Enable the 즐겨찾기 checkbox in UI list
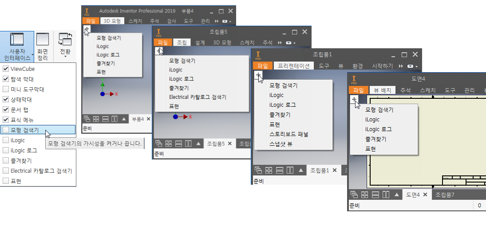This screenshot has width=486, height=237. pos(6,160)
